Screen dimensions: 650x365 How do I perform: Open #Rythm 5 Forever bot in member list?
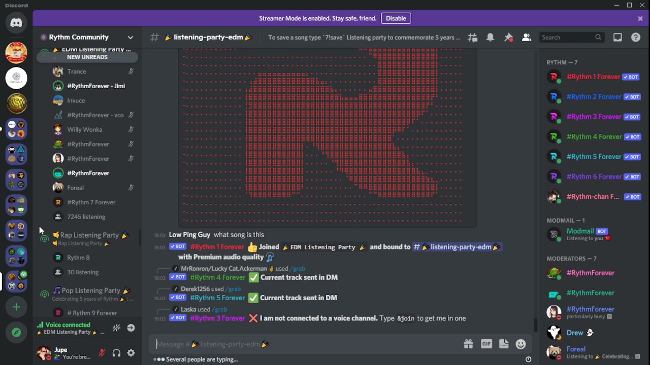click(x=593, y=157)
